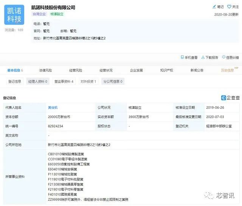
Task: Click the company title 凱諾科技股份有限公司
Action: click(53, 8)
